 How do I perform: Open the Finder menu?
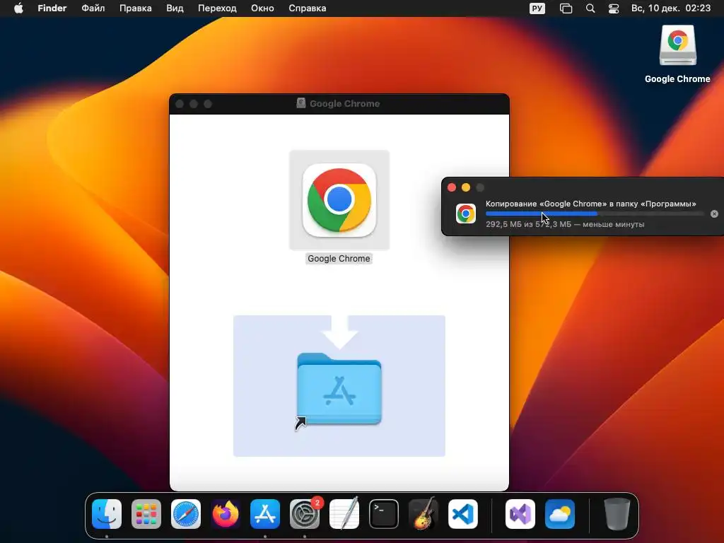point(52,8)
